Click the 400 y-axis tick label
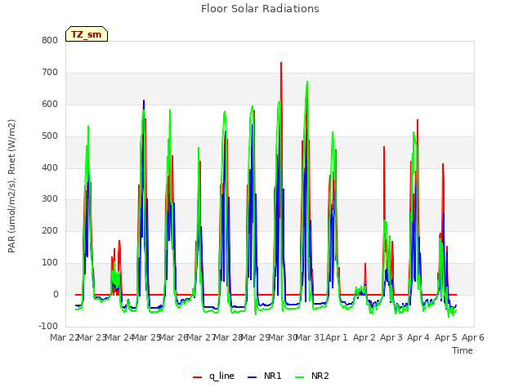Screen dimensions: 523x392 coord(50,167)
